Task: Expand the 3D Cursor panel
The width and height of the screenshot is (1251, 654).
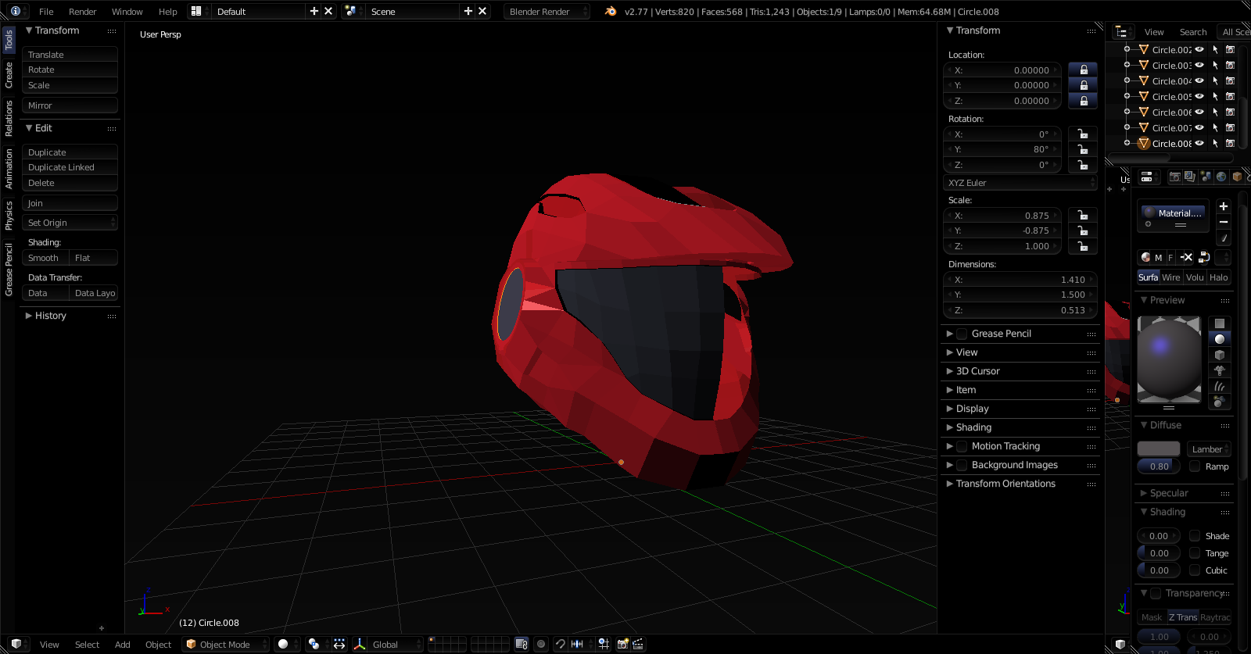Action: click(977, 371)
